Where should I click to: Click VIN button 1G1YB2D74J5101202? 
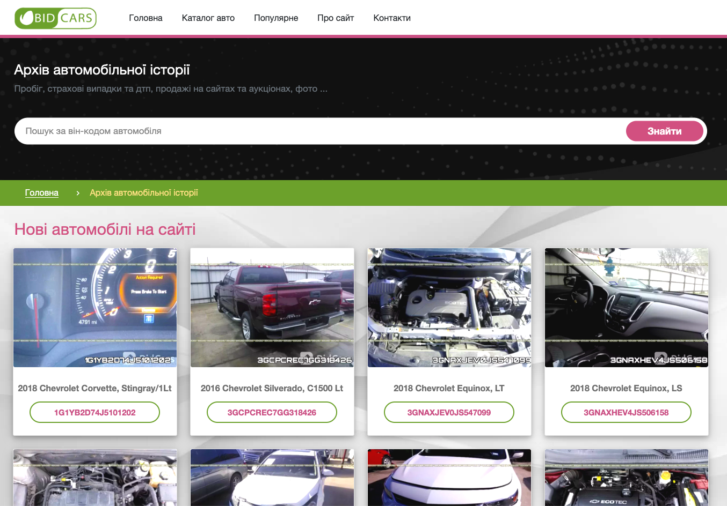(x=94, y=412)
